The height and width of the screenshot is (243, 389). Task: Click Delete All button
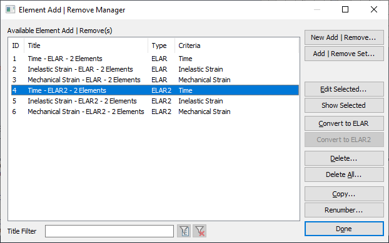pos(344,174)
